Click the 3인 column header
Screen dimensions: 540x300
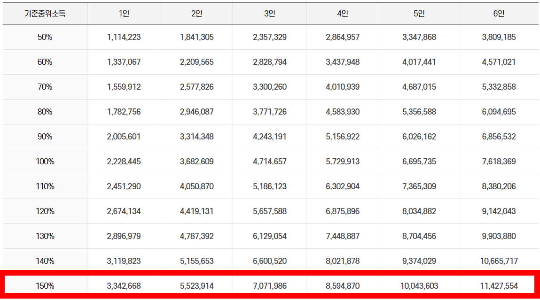pyautogui.click(x=270, y=14)
